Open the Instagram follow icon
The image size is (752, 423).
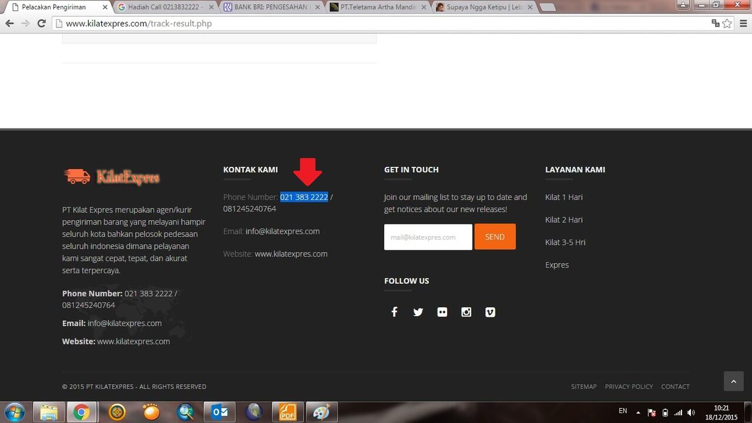tap(466, 312)
